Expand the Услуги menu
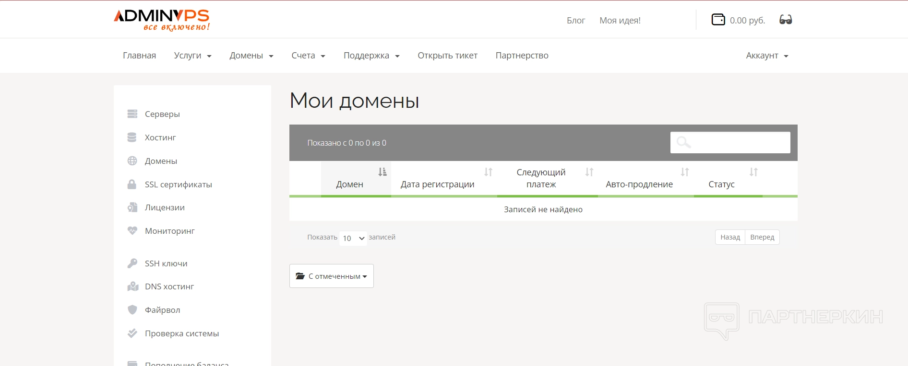 pos(193,56)
